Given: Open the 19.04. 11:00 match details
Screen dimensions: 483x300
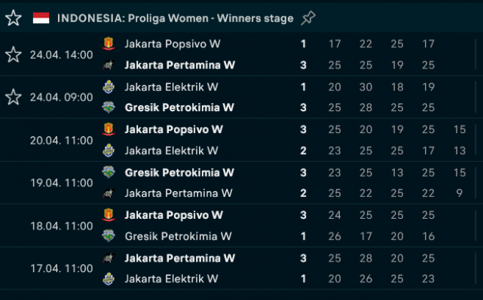Looking at the screenshot, I should (241, 183).
